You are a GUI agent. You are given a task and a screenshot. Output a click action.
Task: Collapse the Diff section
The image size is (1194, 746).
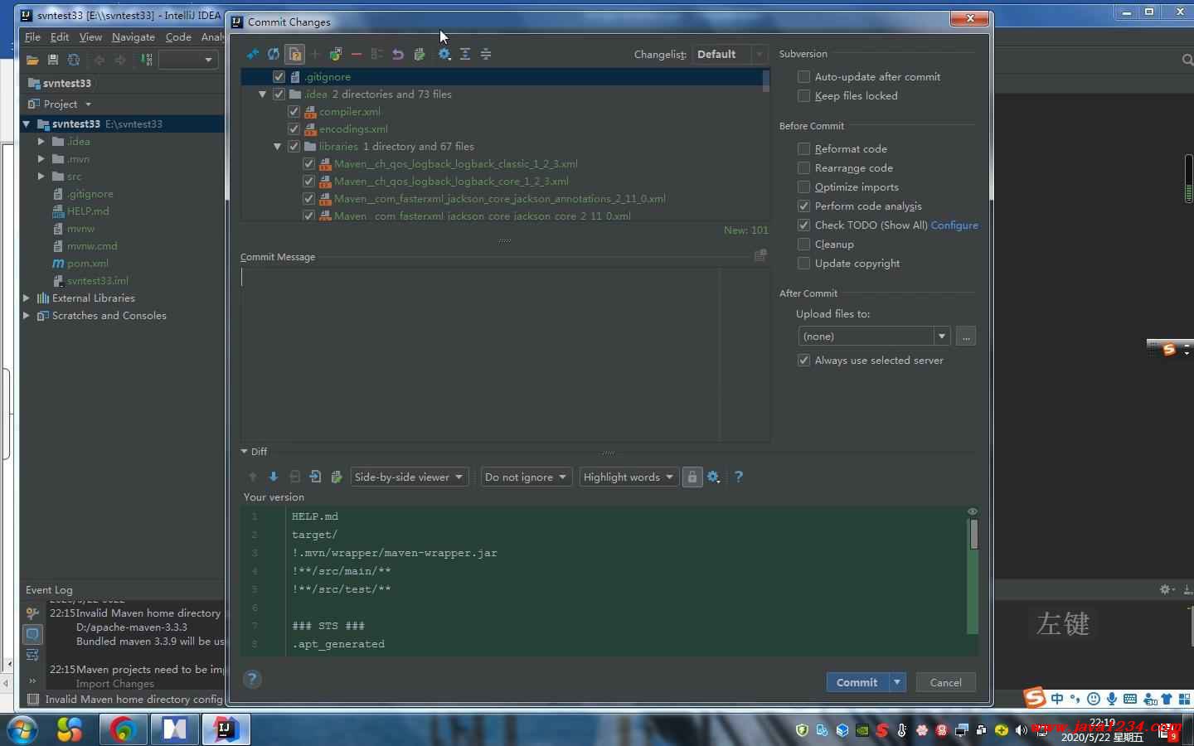245,451
